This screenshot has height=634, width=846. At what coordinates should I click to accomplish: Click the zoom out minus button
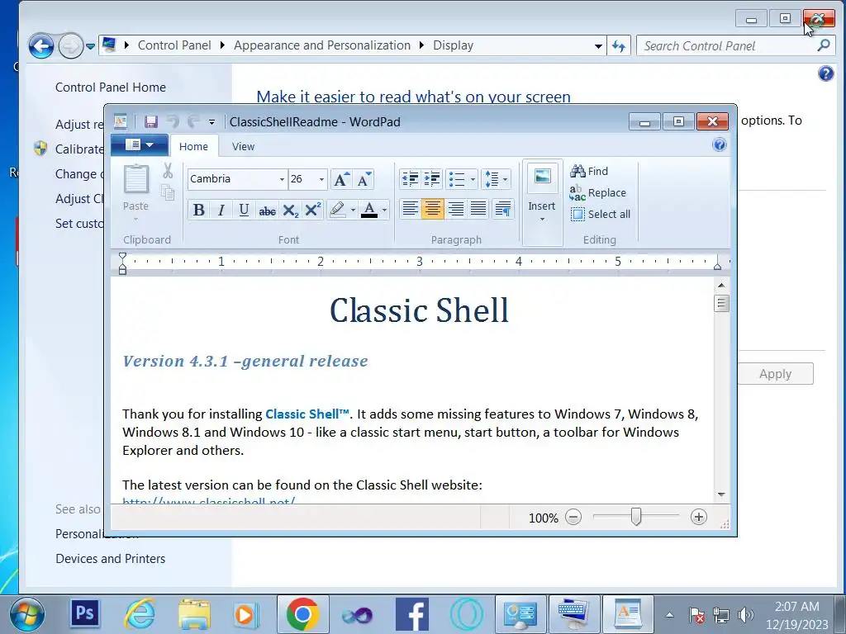[x=573, y=518]
